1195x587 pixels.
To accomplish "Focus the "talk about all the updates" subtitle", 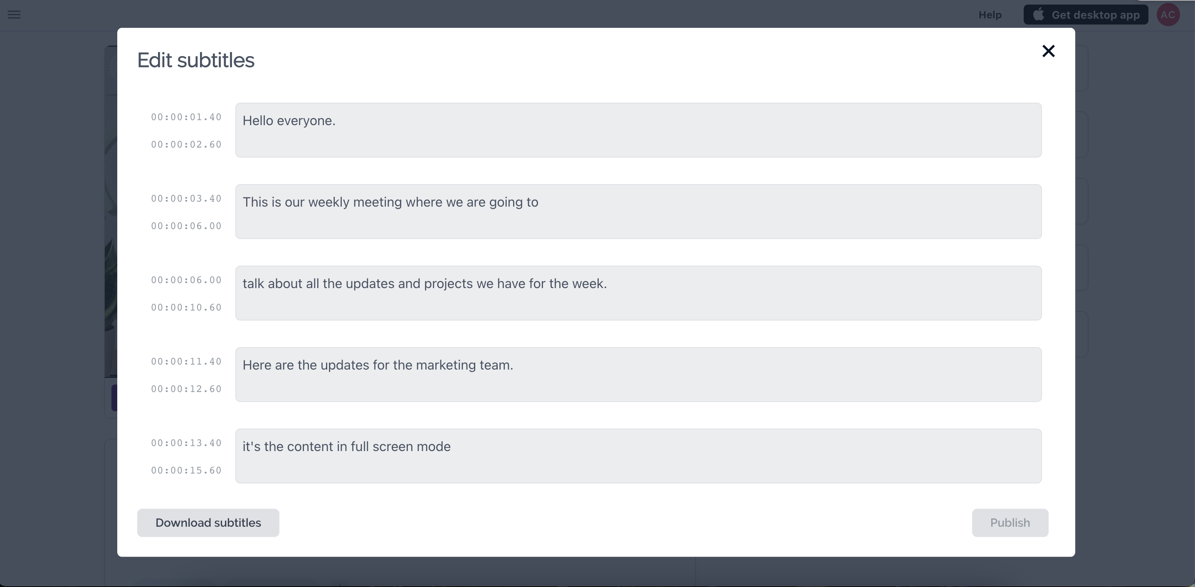I will tap(638, 293).
